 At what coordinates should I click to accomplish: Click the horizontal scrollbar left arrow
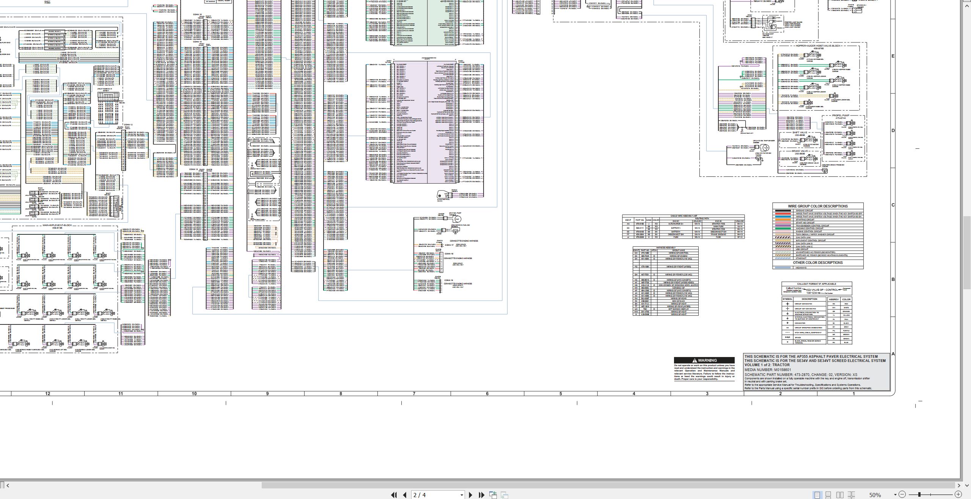tap(8, 485)
